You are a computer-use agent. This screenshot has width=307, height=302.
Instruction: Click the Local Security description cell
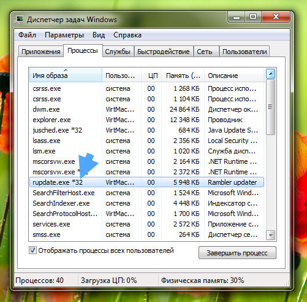pyautogui.click(x=232, y=141)
